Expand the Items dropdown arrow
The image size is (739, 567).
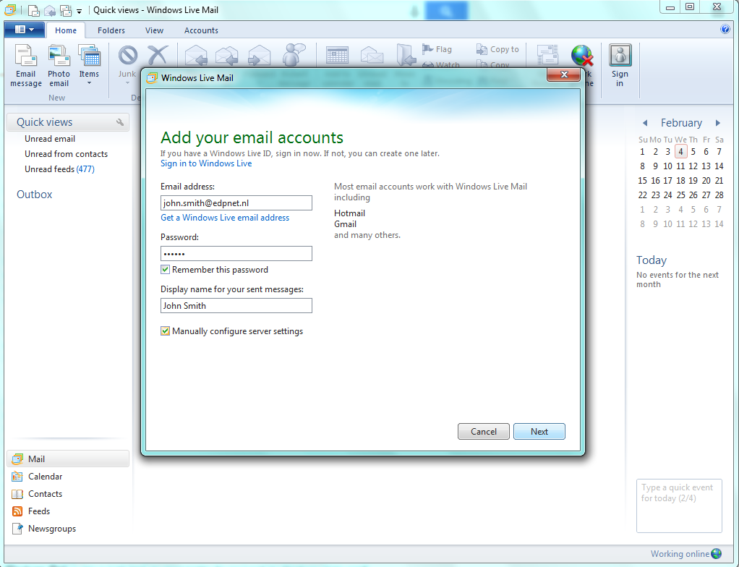pyautogui.click(x=89, y=83)
